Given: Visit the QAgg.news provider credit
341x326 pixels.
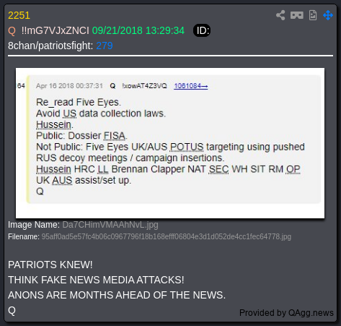Looking at the screenshot, I should coord(286,313).
